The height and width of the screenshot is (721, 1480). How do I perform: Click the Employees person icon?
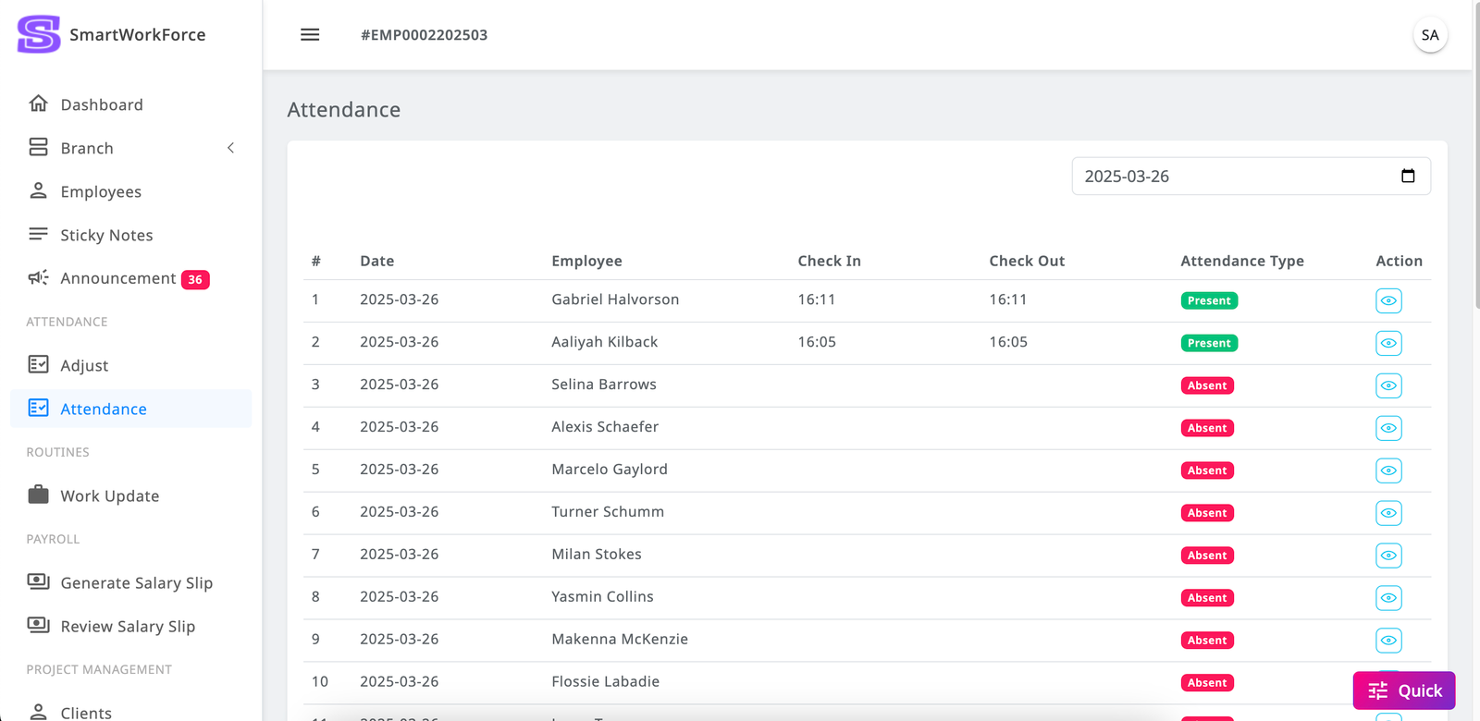[38, 190]
